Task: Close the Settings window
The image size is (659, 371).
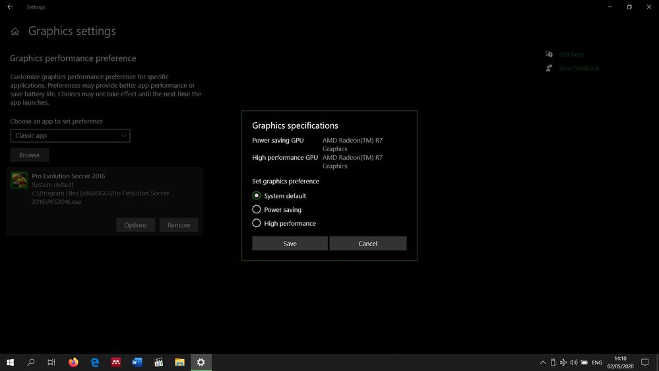Action: [x=649, y=7]
